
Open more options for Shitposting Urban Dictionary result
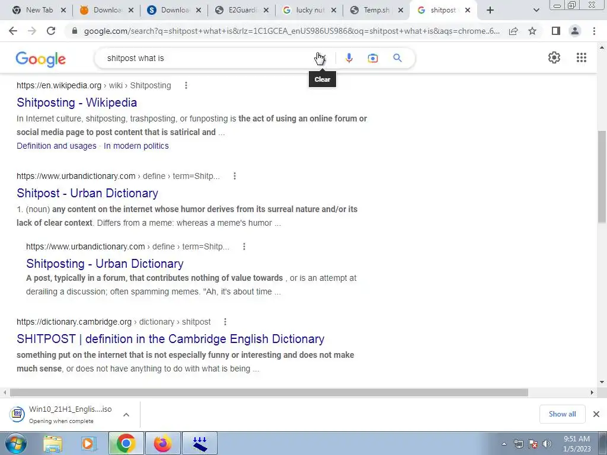point(244,246)
